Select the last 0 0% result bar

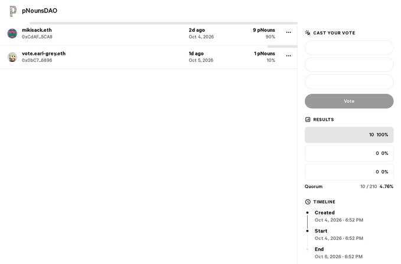349,172
